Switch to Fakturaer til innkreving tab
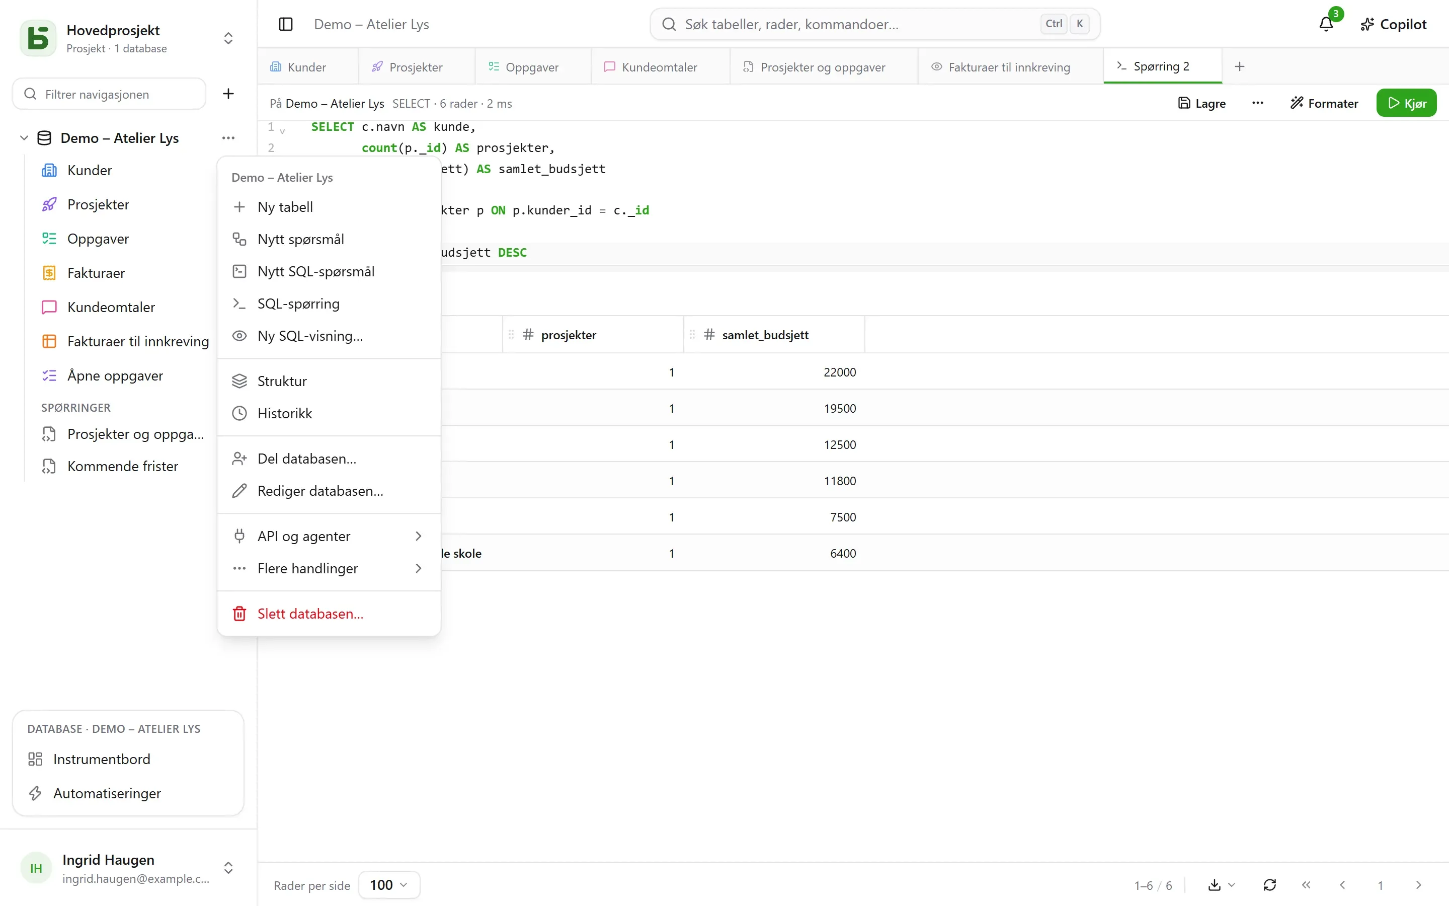 point(1011,66)
